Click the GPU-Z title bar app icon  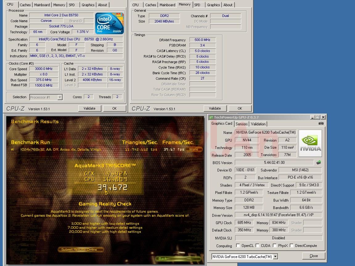coord(211,117)
